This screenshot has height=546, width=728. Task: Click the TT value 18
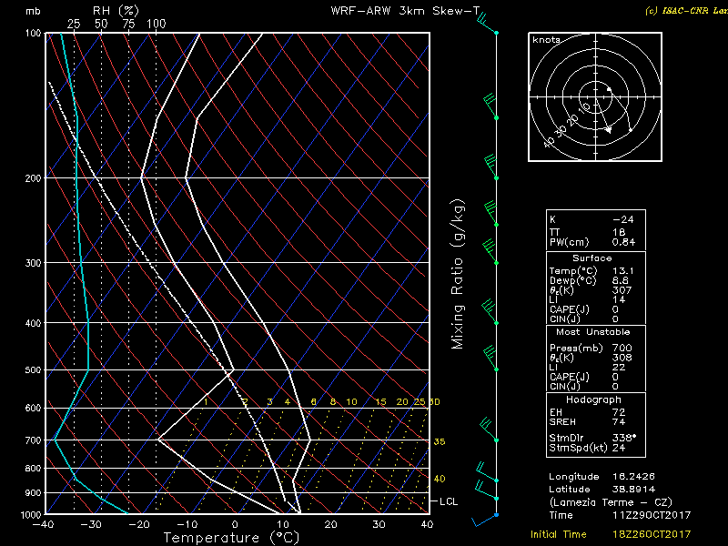(x=619, y=232)
